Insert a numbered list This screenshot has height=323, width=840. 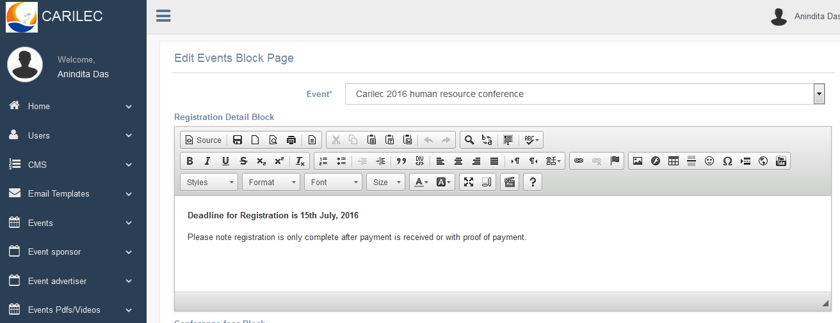coord(323,161)
